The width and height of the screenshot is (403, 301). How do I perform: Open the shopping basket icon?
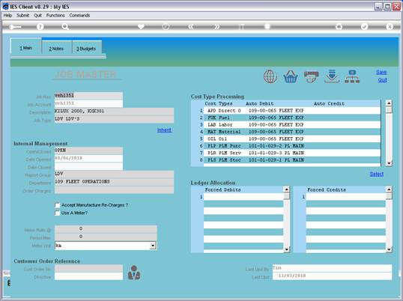click(291, 76)
